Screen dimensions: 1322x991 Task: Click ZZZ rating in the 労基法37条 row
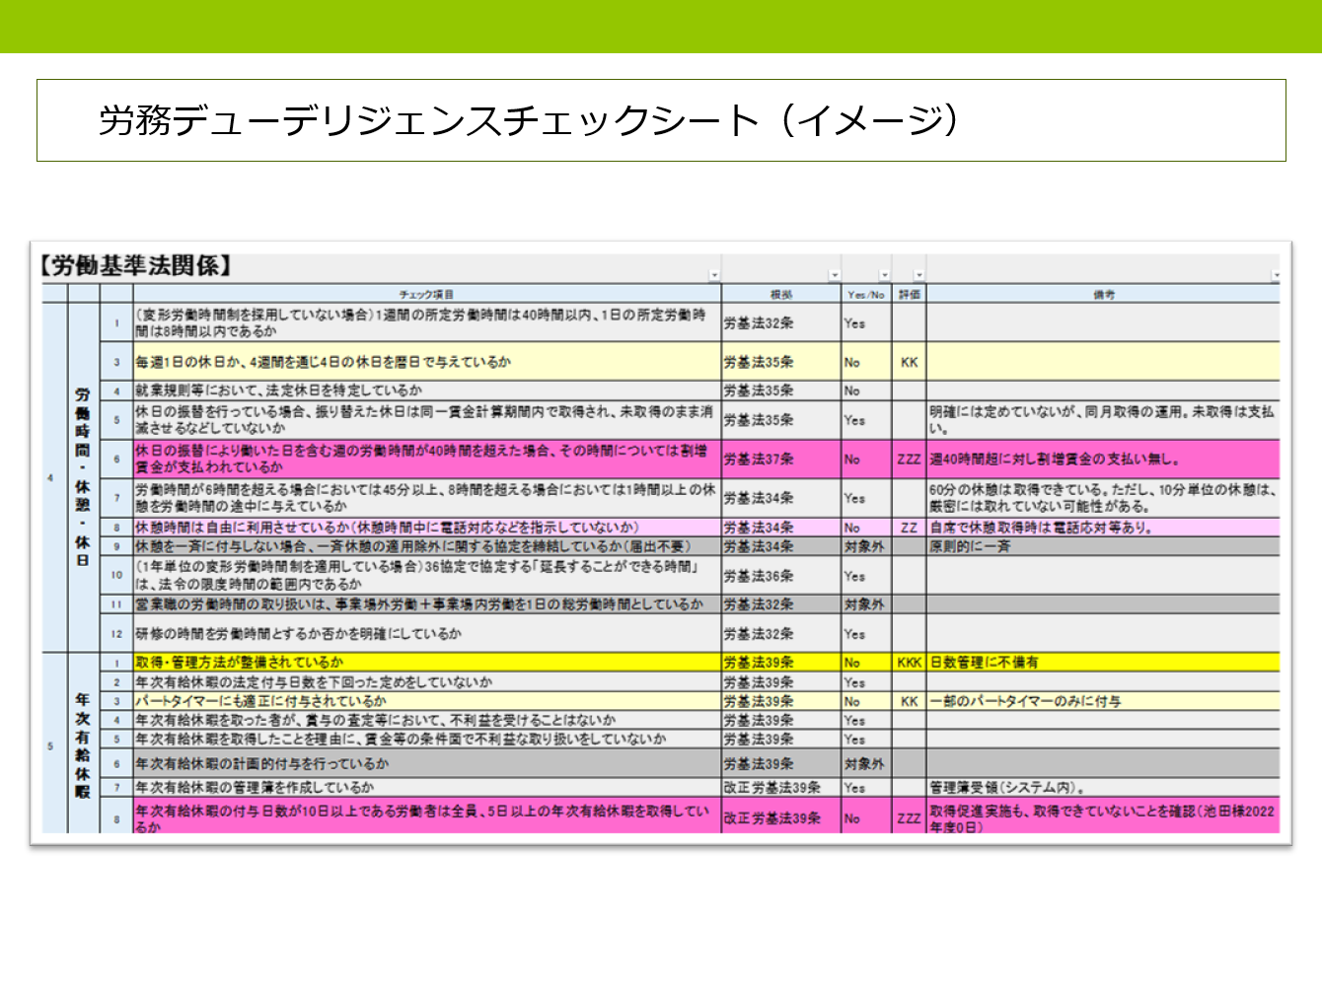pyautogui.click(x=910, y=459)
